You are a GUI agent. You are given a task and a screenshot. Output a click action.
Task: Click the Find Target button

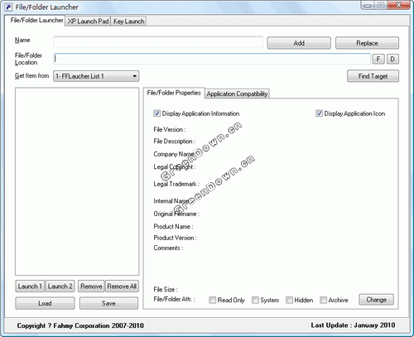pos(373,76)
